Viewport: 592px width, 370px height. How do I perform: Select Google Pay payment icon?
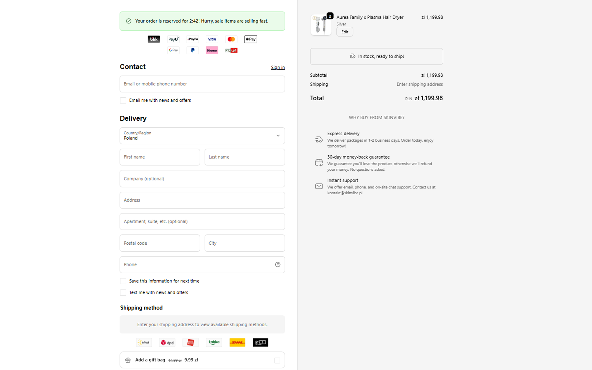click(173, 50)
